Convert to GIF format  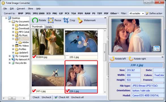[x=61, y=13]
